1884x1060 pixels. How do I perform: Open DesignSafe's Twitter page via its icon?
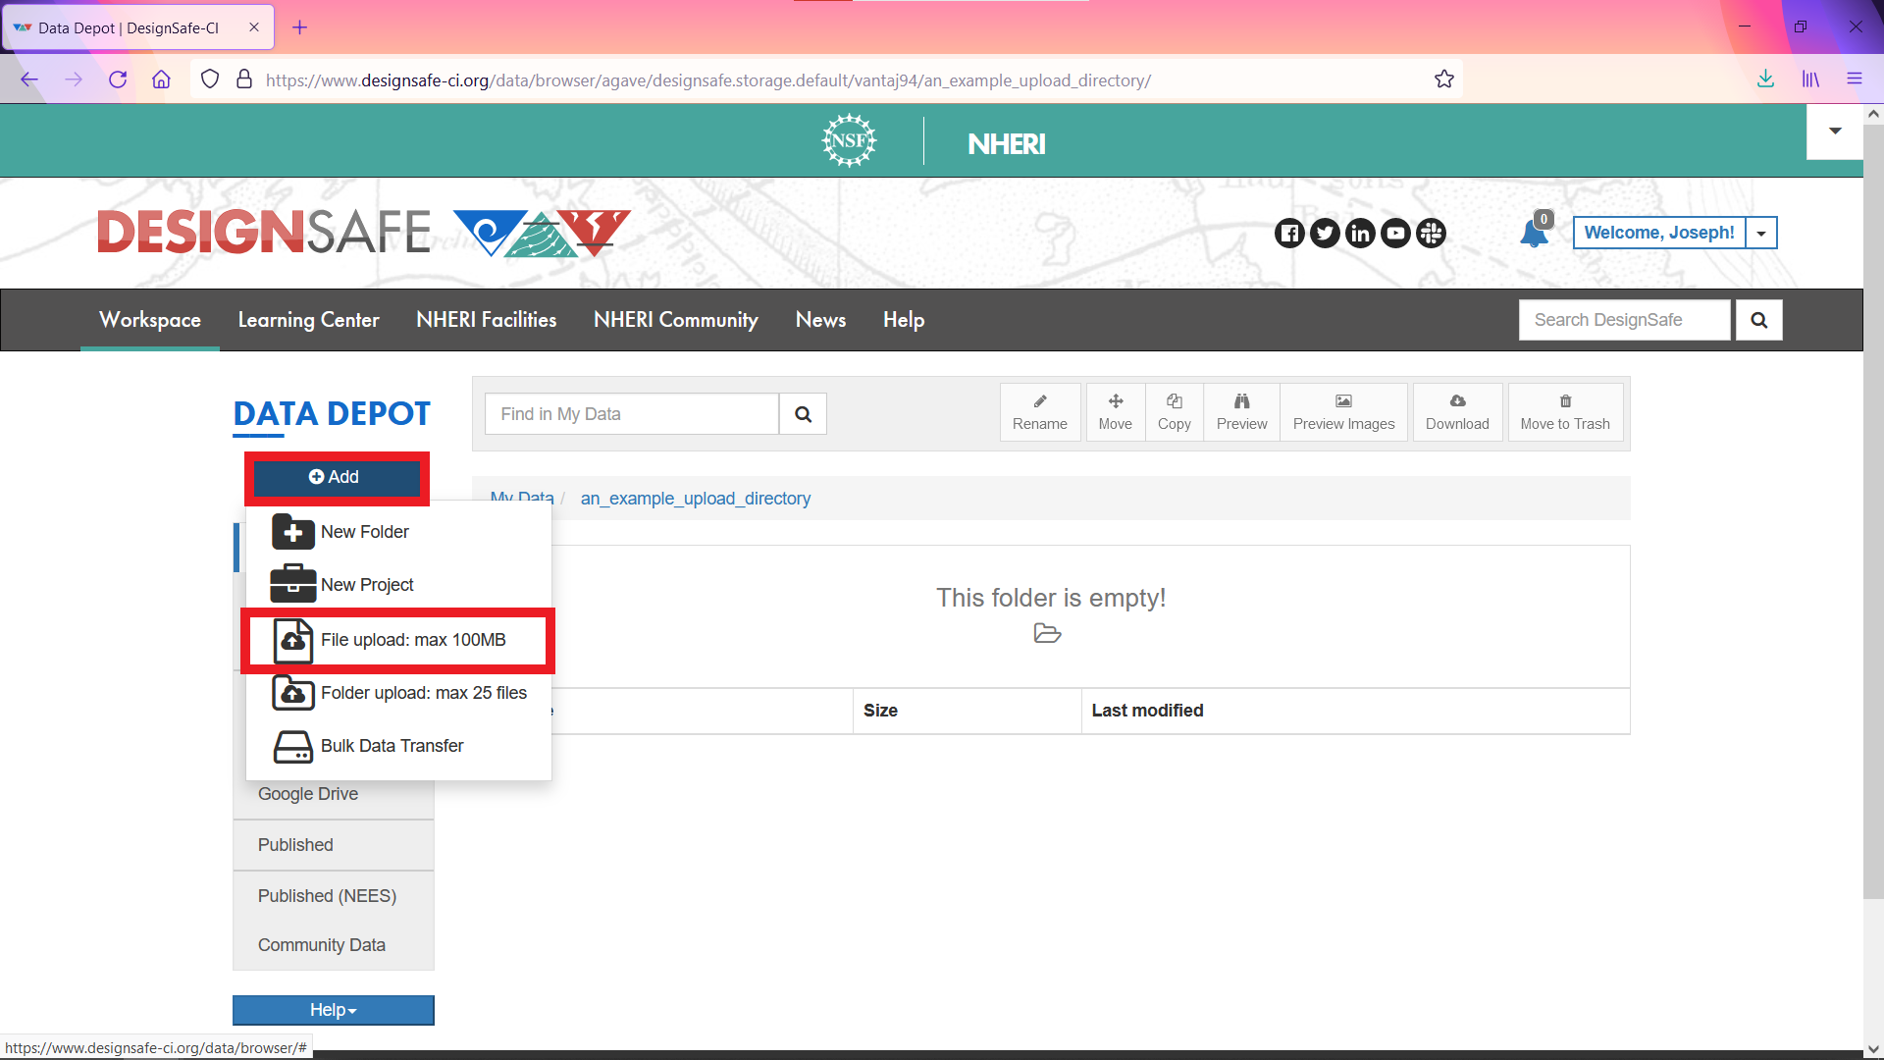click(1325, 233)
